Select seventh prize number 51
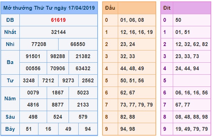Image resolution: width=213 pixels, height=137 pixels. tap(29, 129)
